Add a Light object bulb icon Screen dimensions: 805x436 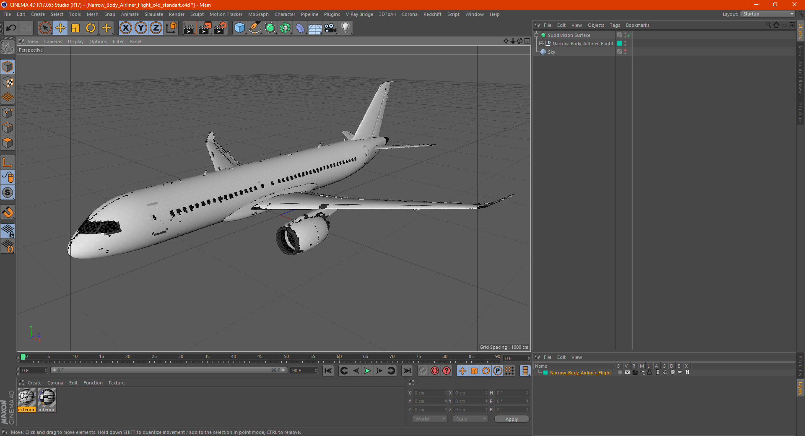[x=345, y=28]
